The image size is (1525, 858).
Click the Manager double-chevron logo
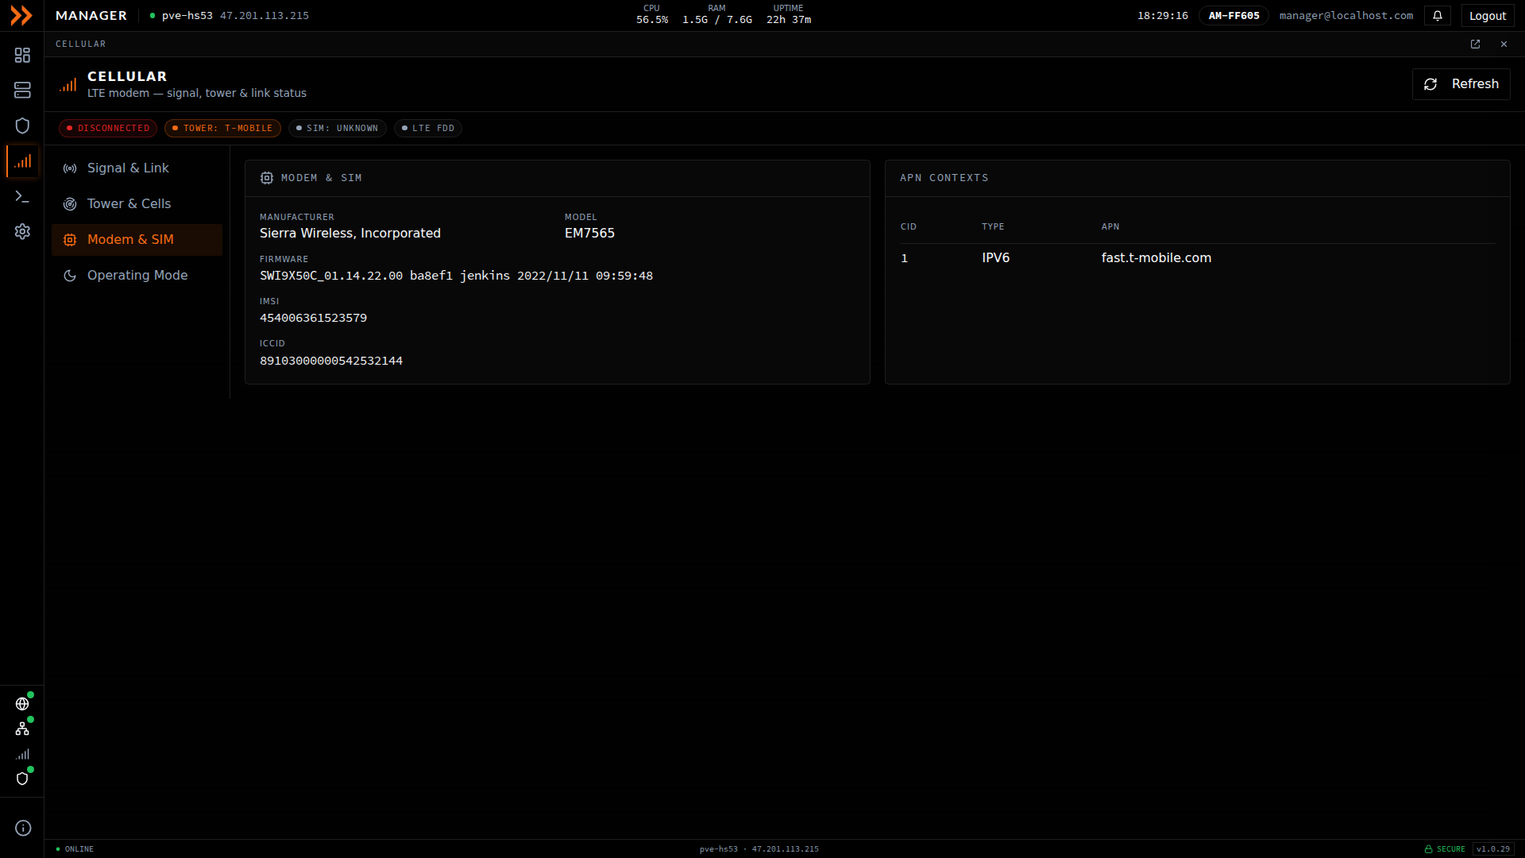[21, 16]
